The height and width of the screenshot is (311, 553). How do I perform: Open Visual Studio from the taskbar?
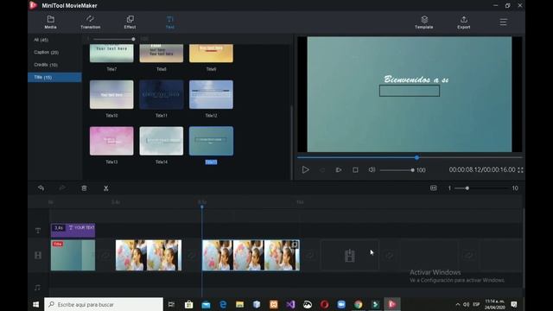point(290,304)
